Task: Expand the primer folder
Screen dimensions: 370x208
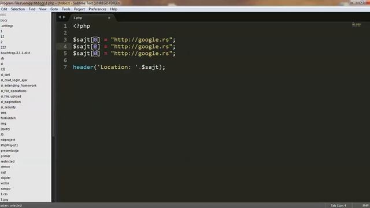Action: click(x=5, y=156)
